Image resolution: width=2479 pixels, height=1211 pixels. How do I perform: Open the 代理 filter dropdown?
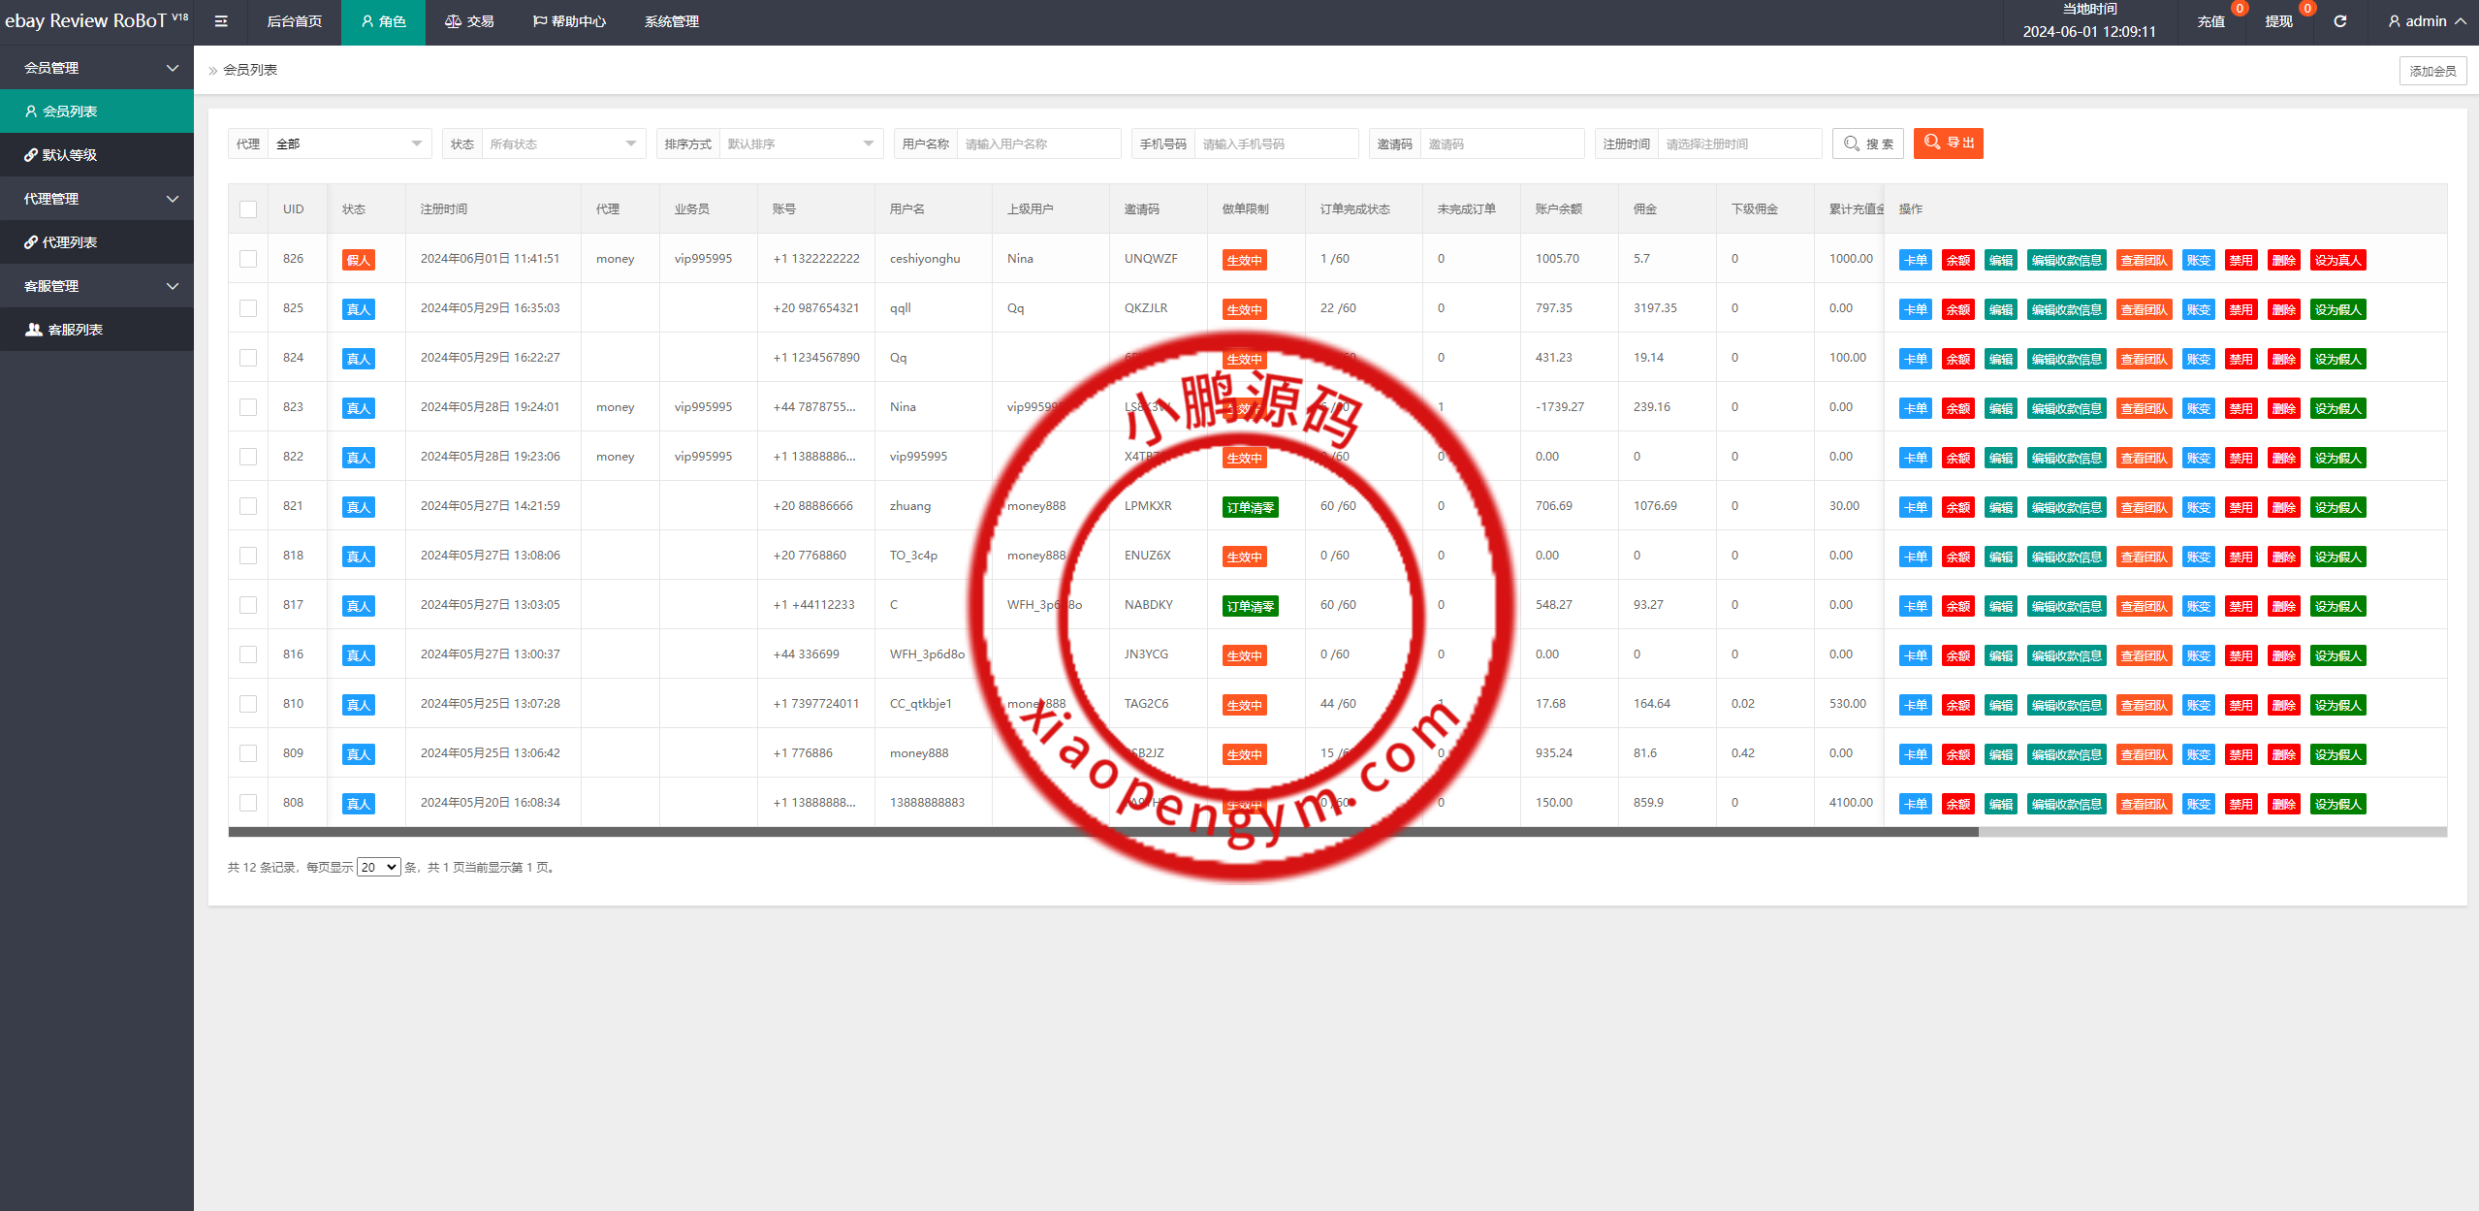(349, 143)
